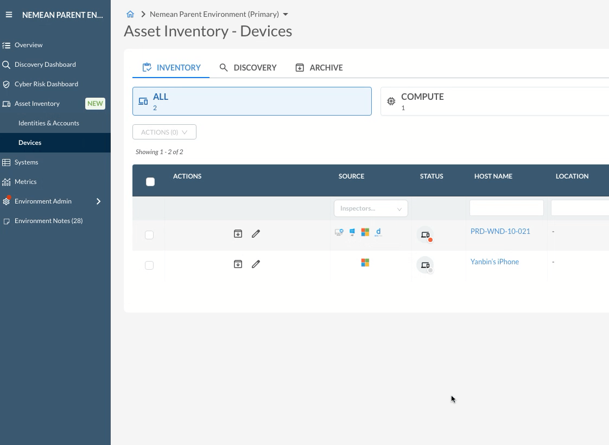The height and width of the screenshot is (445, 609).
Task: Click the 'd' source icon for PRD-WND-10-021
Action: point(378,232)
